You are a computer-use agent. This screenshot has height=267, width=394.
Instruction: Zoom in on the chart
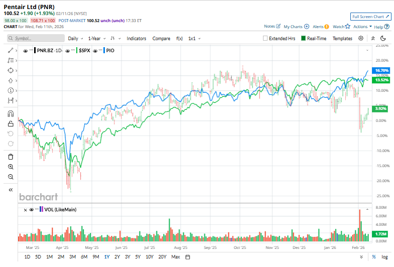pyautogui.click(x=11, y=167)
